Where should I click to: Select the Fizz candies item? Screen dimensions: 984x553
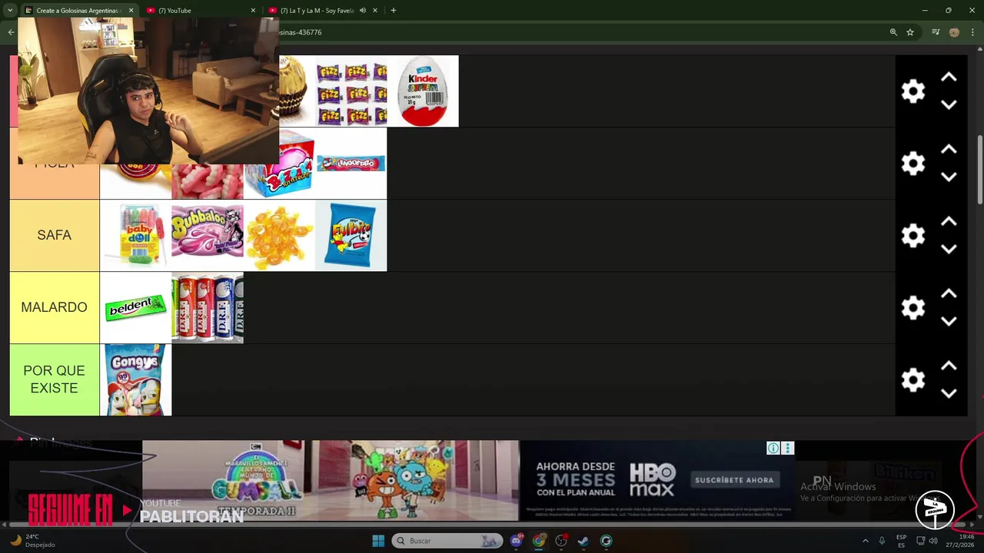pyautogui.click(x=351, y=91)
